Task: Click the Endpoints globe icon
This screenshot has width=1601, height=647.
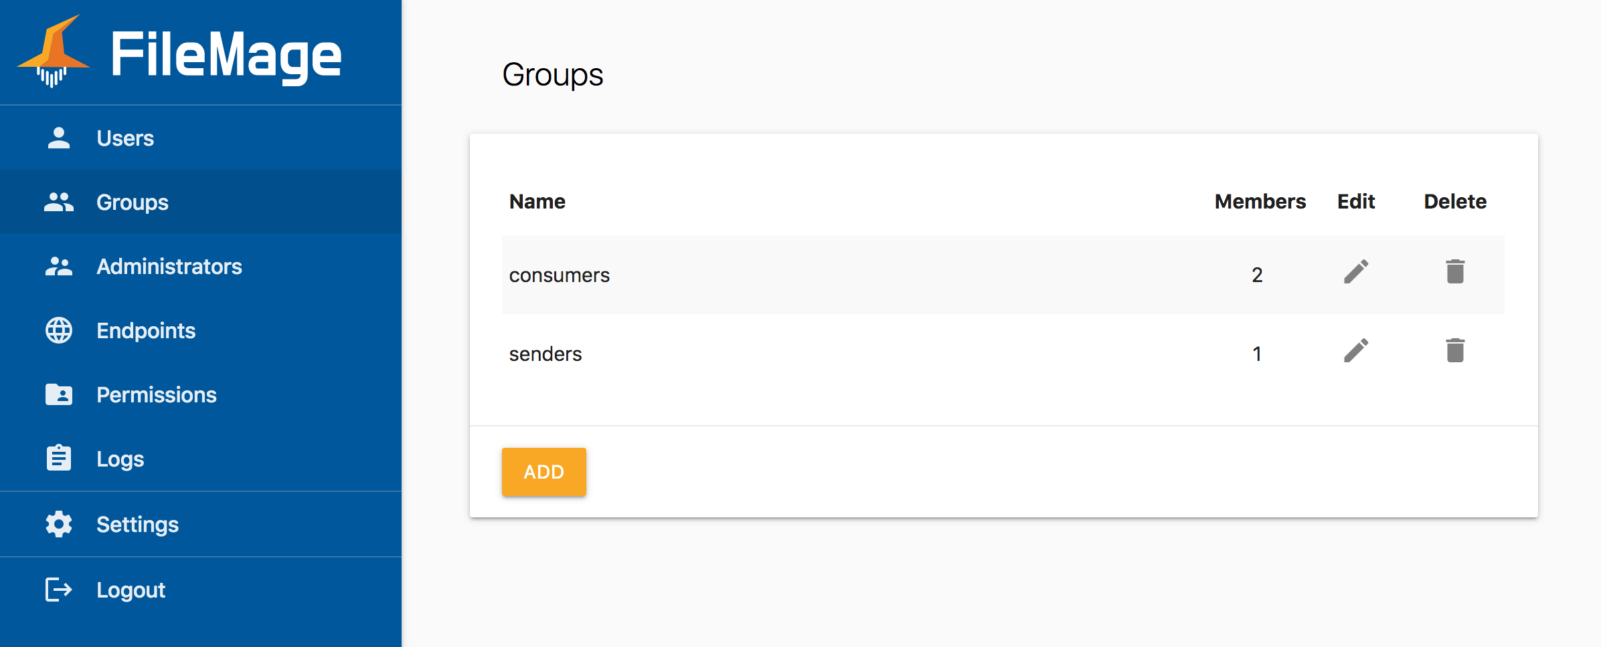Action: click(x=59, y=330)
